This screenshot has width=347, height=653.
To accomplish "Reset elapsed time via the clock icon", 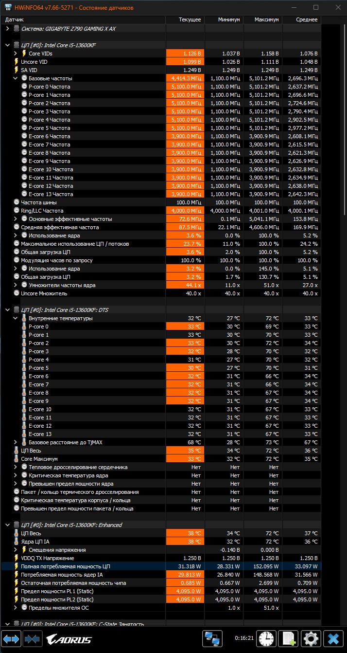I will coord(266,638).
